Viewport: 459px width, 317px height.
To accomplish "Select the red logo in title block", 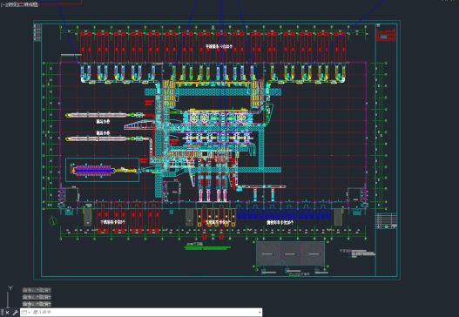I will (386, 35).
